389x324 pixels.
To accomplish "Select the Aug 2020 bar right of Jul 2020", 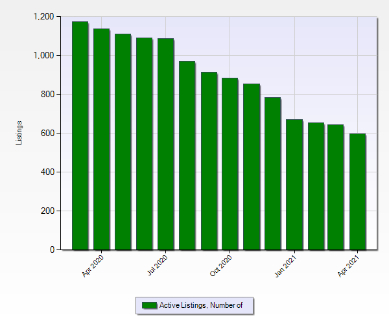I will (x=187, y=156).
